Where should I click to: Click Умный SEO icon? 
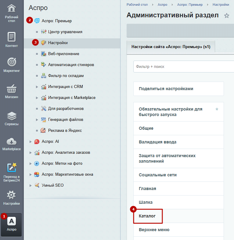pyautogui.click(x=37, y=185)
